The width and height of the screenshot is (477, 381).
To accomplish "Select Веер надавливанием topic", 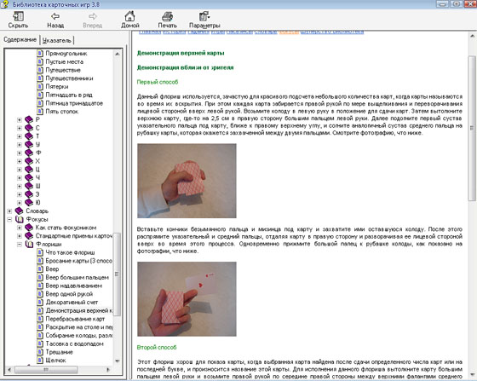I will [73, 286].
